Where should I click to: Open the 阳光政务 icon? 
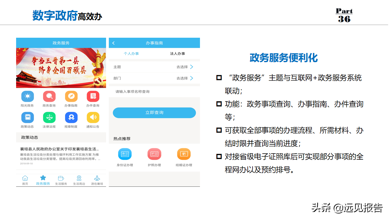click(x=28, y=96)
